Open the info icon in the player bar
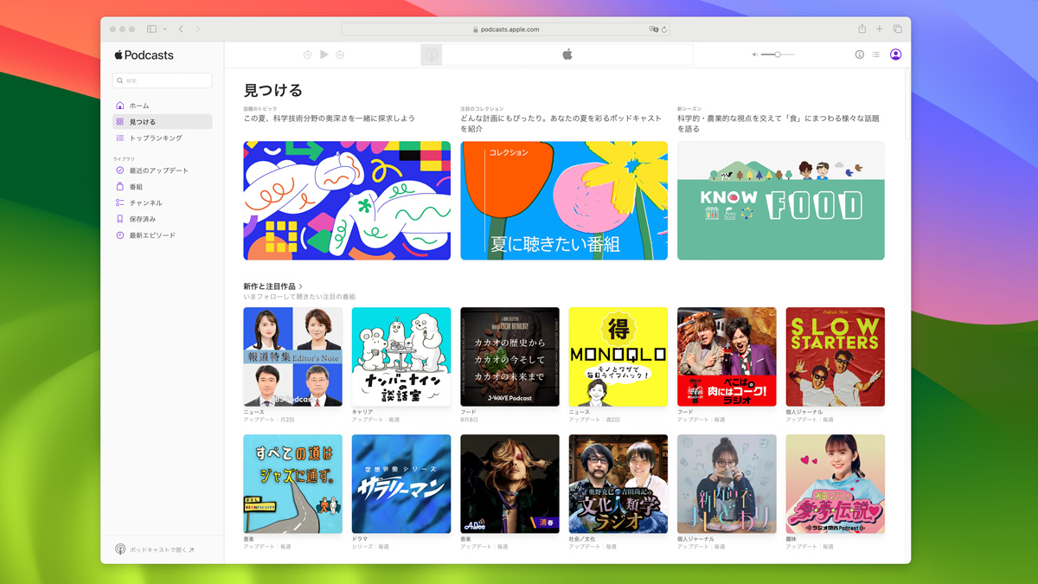The height and width of the screenshot is (584, 1038). point(860,55)
